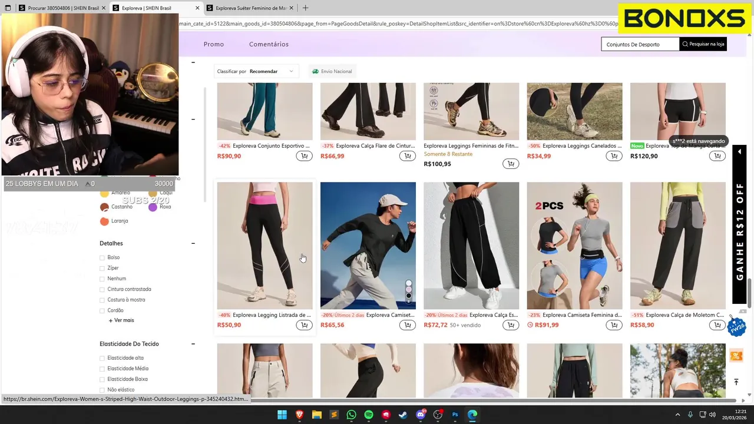Add Leggings Canelados R$34,99 to cart

(x=614, y=156)
